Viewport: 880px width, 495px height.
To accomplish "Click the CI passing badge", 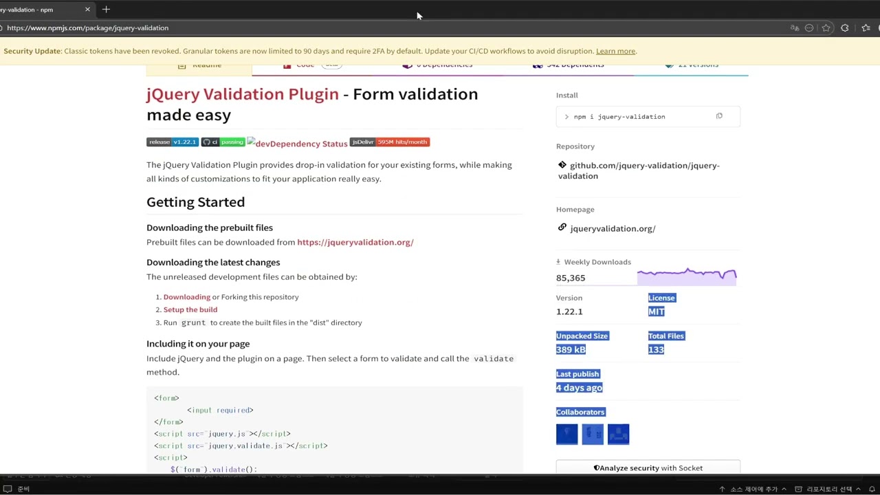I will [223, 142].
